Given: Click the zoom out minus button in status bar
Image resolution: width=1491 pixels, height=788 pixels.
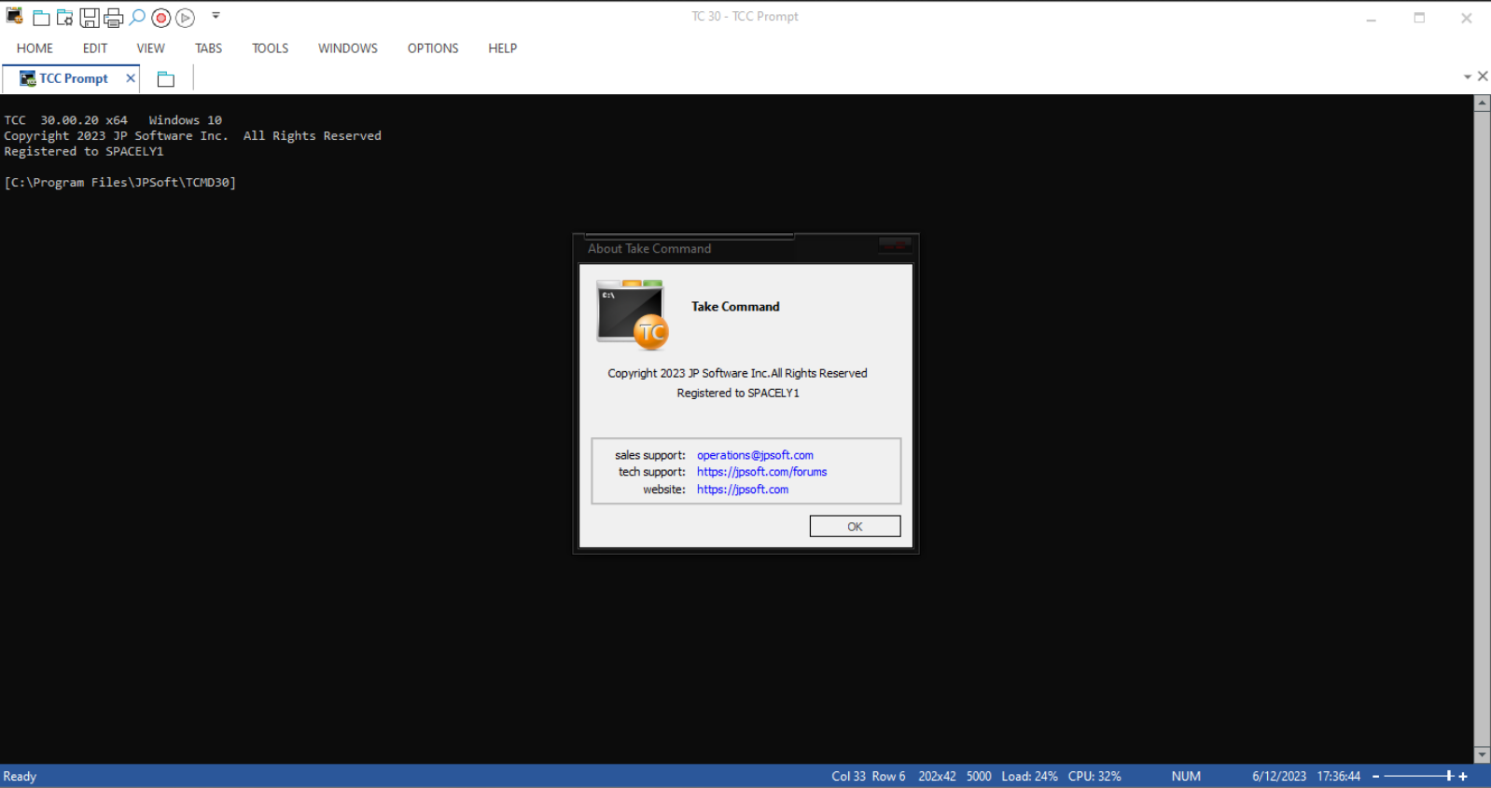Looking at the screenshot, I should click(x=1375, y=776).
